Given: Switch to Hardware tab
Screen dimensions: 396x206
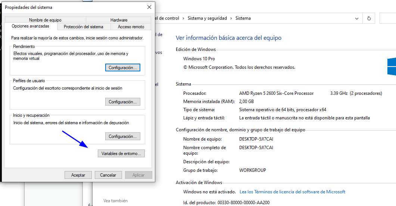Looking at the screenshot, I should [119, 20].
